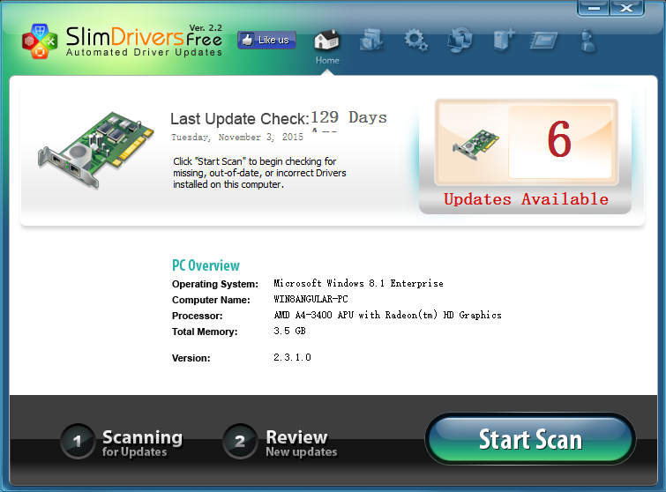This screenshot has width=666, height=492.
Task: Click the Ver. 2.2 label
Action: 206,27
